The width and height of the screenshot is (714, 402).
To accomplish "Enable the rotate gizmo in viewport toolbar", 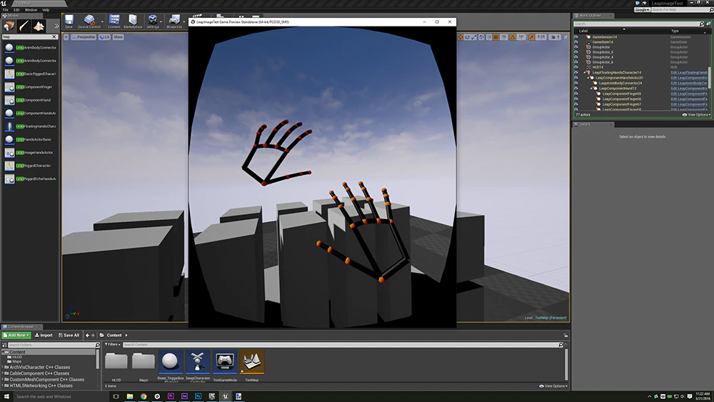I will point(467,37).
